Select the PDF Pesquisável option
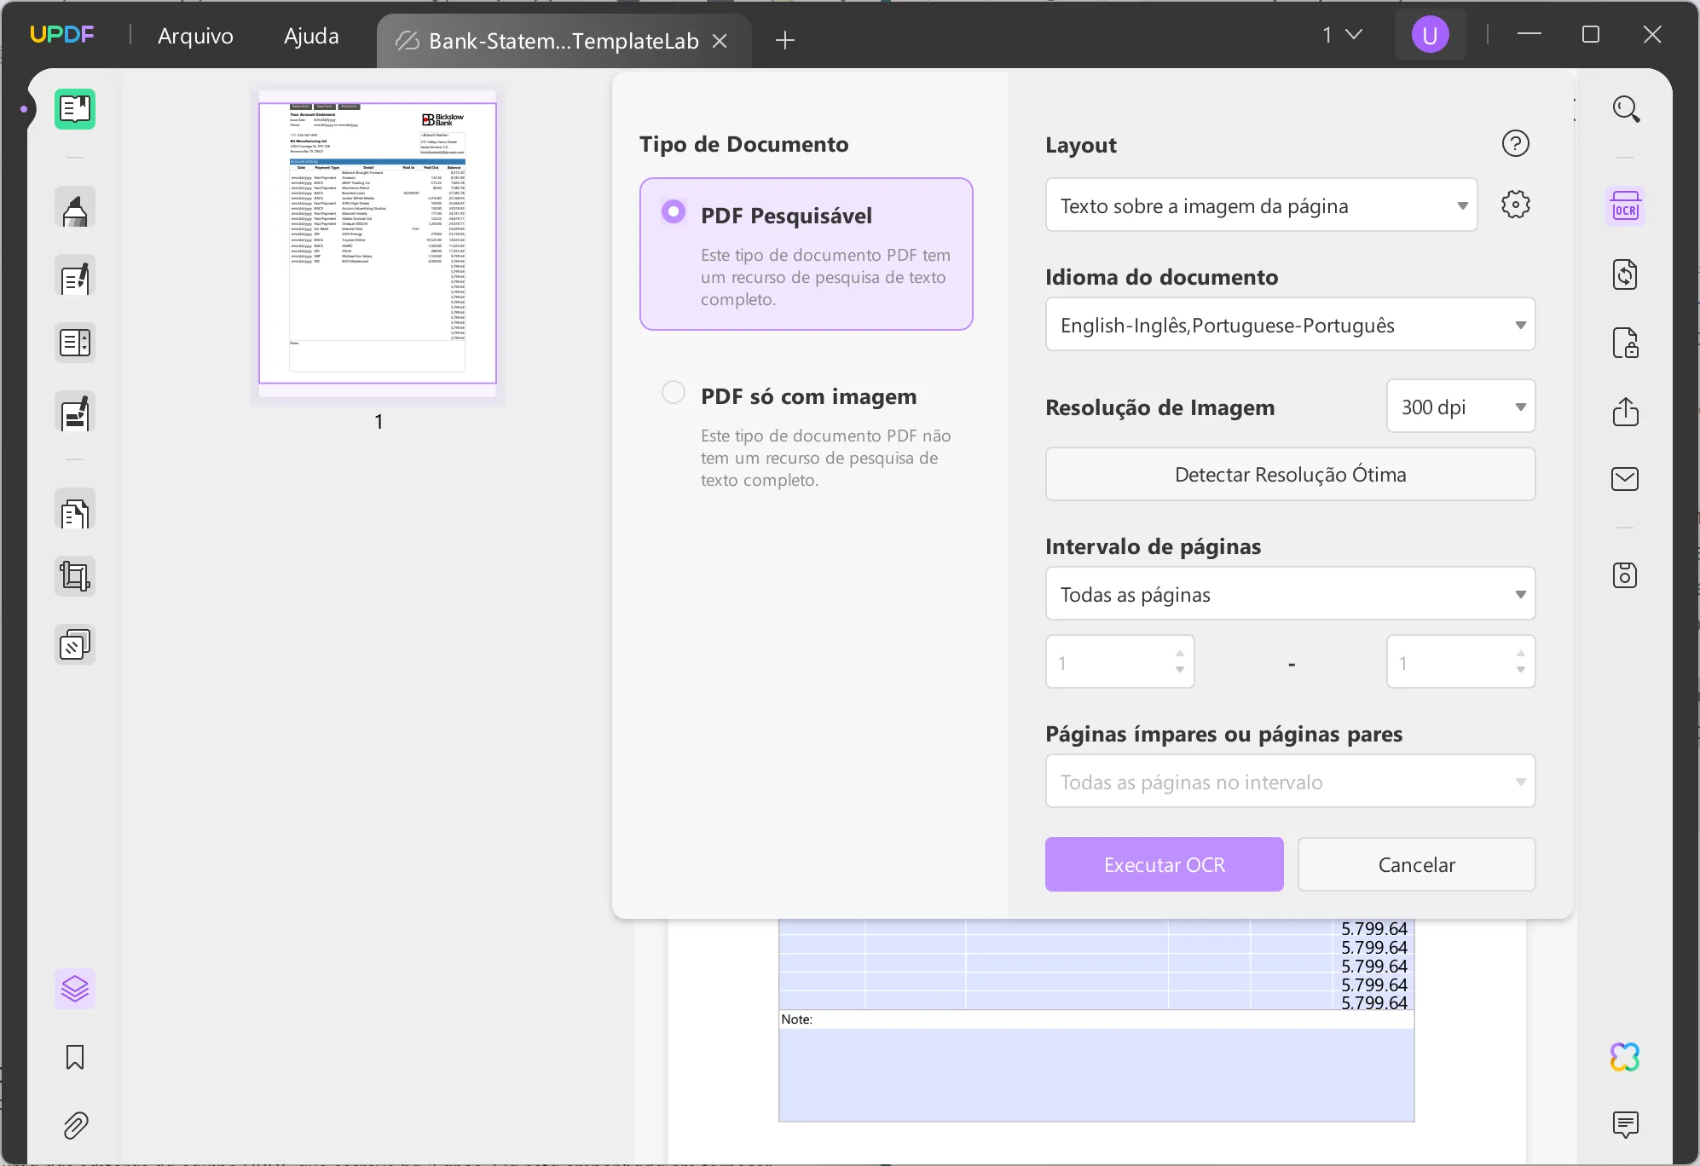 pos(806,254)
